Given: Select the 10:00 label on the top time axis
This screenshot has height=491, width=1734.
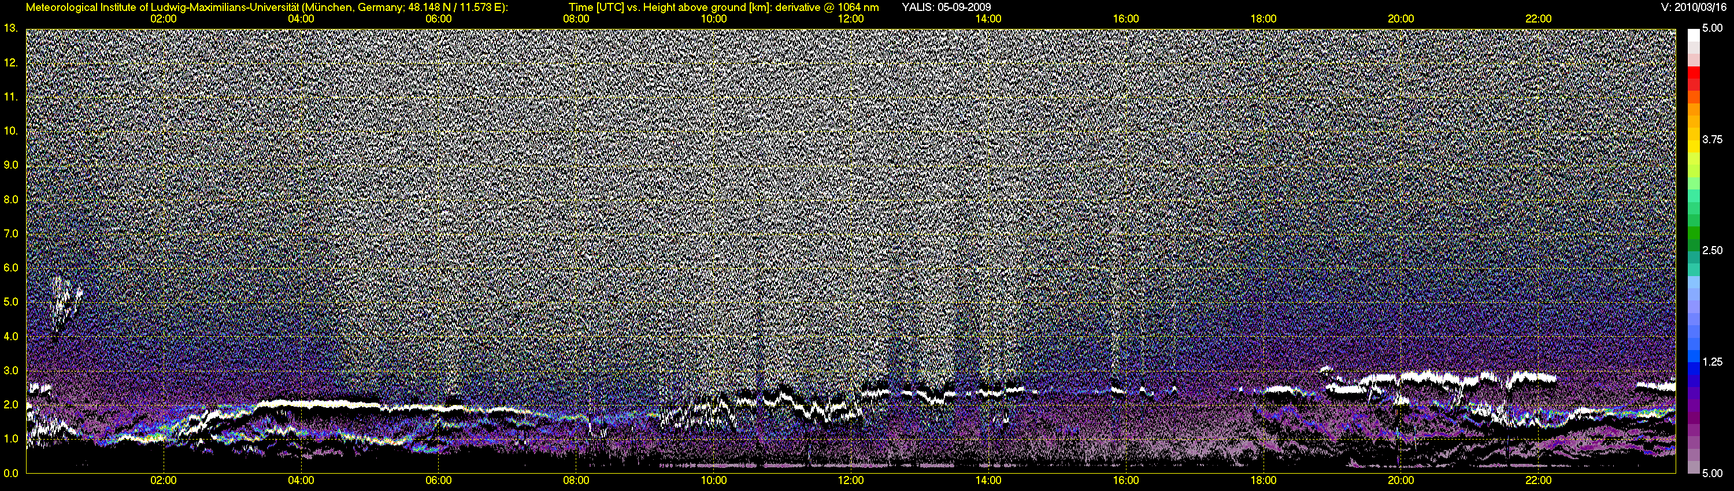Looking at the screenshot, I should (713, 19).
